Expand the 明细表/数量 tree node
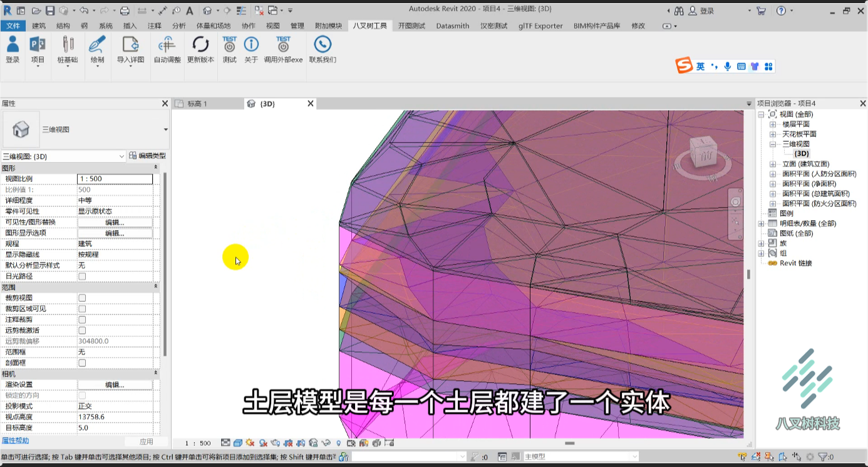 click(761, 224)
